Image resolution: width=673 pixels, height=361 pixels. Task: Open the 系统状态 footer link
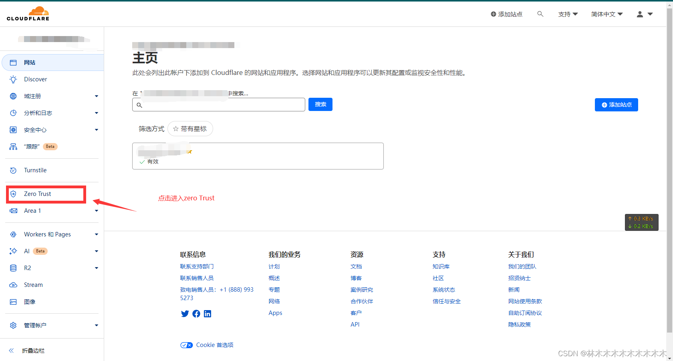pyautogui.click(x=444, y=290)
